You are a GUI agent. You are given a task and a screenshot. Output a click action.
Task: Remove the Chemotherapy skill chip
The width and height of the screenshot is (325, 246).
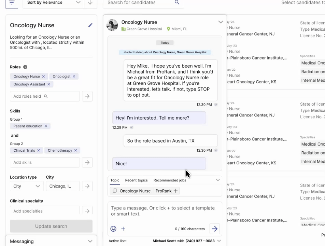point(76,150)
